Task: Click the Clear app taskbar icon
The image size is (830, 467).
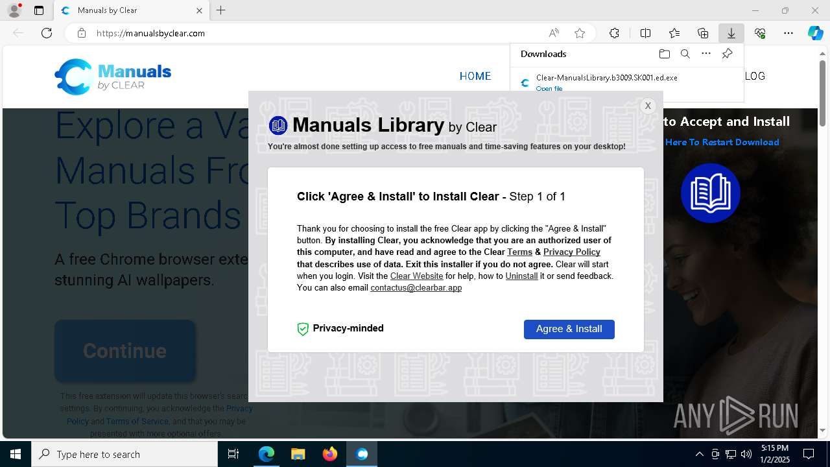Action: point(361,454)
